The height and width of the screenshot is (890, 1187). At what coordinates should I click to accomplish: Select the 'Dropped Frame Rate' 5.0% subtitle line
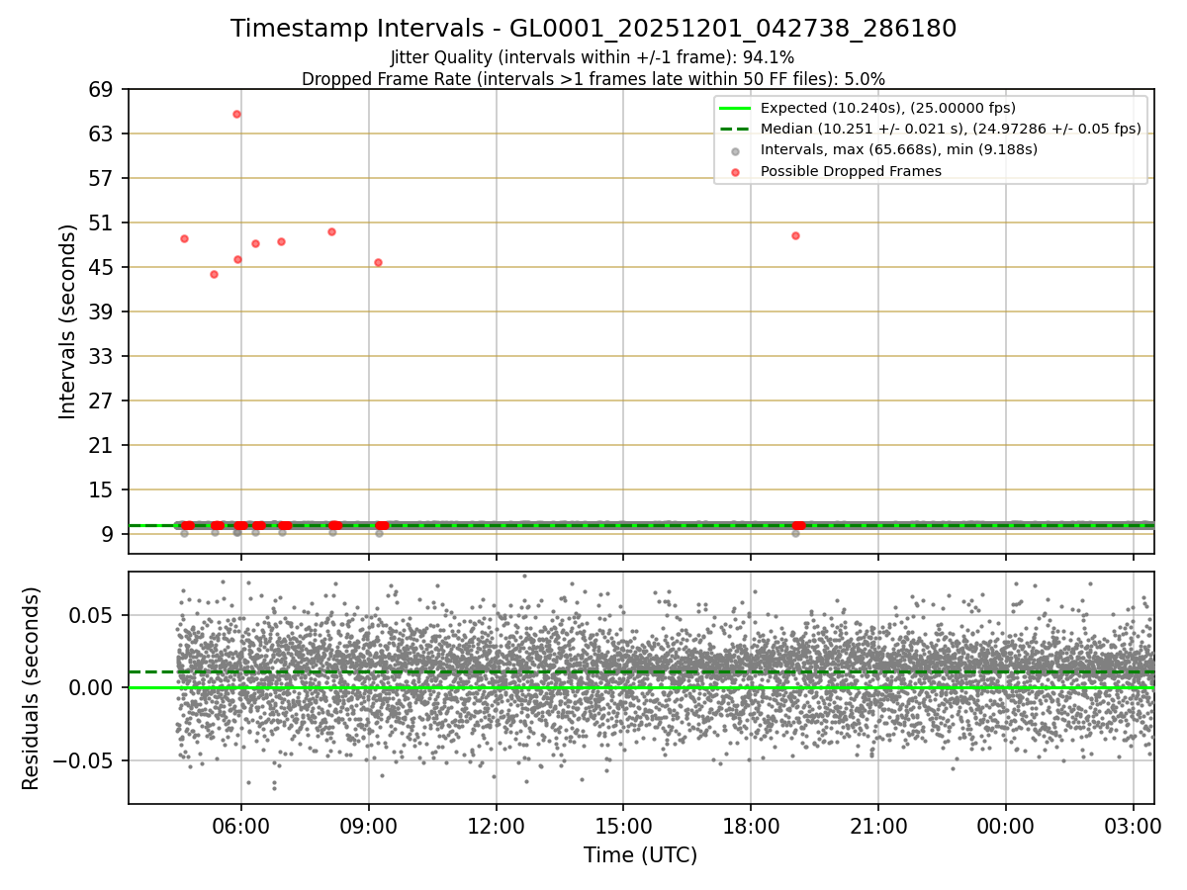point(593,79)
